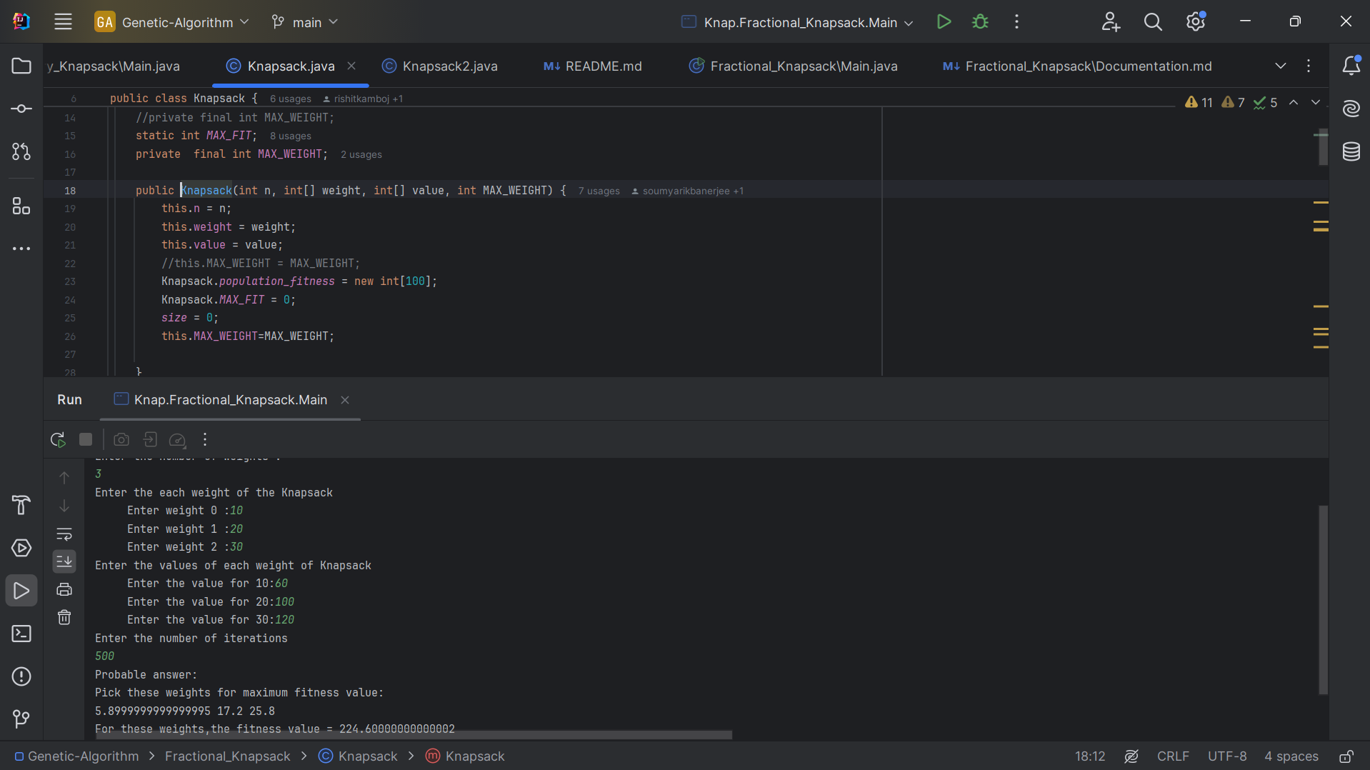Screen dimensions: 1370x770
Task: Open Search Everywhere magnifier
Action: tap(1153, 22)
